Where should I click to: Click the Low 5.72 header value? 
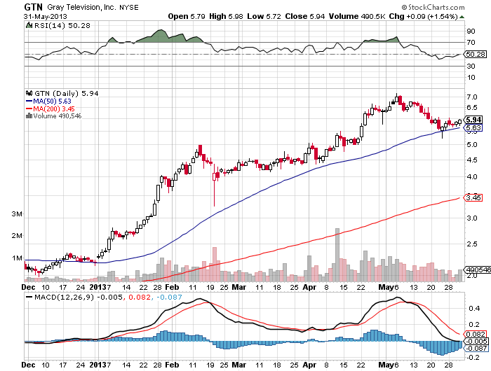[x=264, y=16]
